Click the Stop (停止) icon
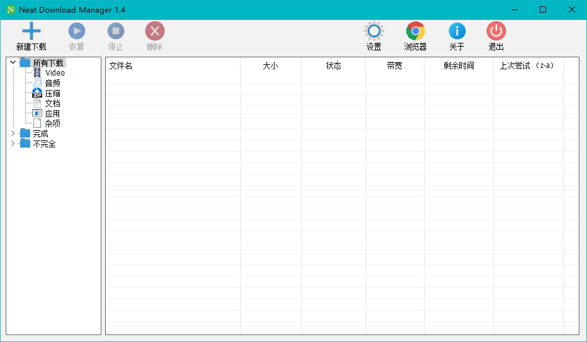The image size is (587, 342). [116, 31]
